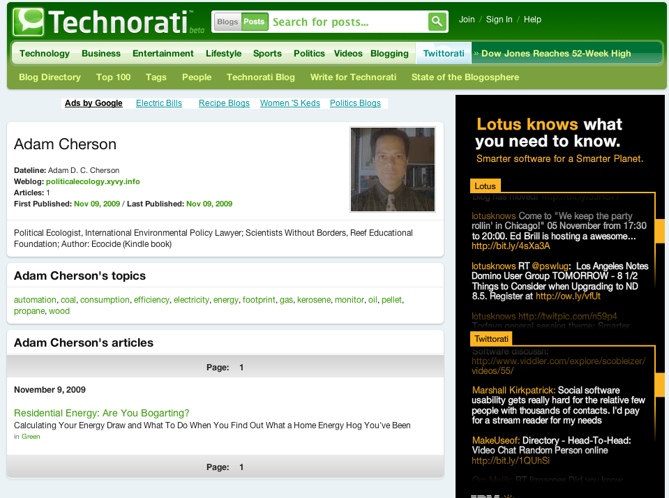Visit the politicalecology.xyvy.info weblog link
This screenshot has height=498, width=669.
(93, 181)
